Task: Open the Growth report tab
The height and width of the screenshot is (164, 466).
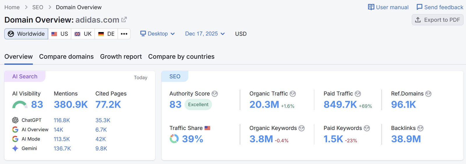Action: (121, 57)
